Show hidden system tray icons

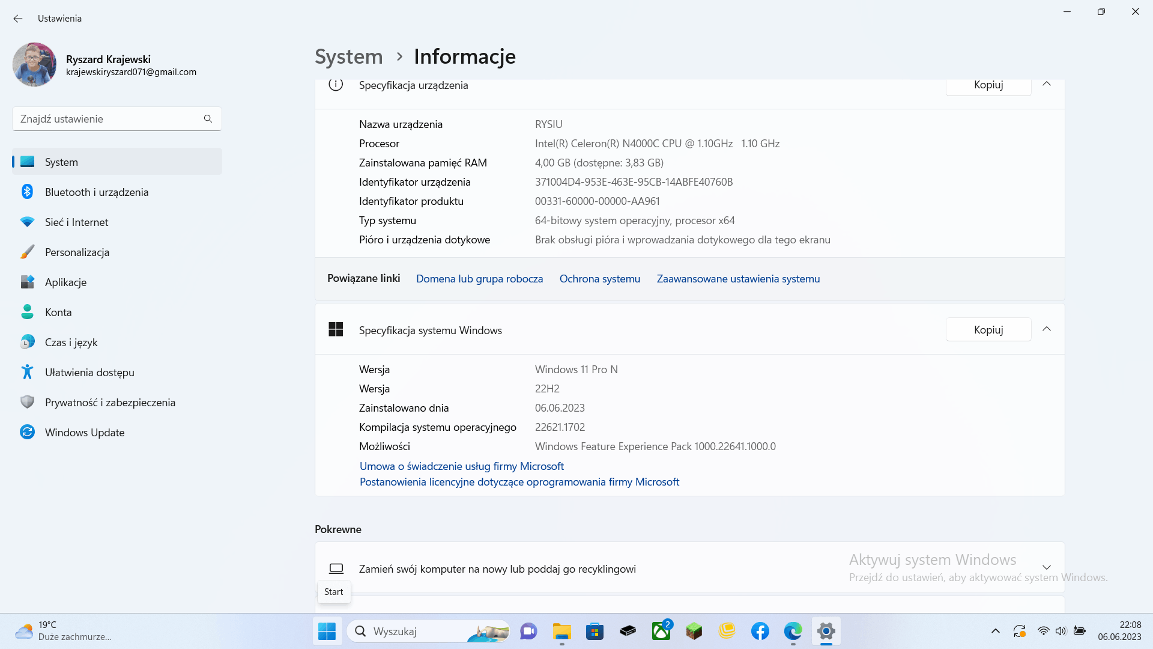995,631
